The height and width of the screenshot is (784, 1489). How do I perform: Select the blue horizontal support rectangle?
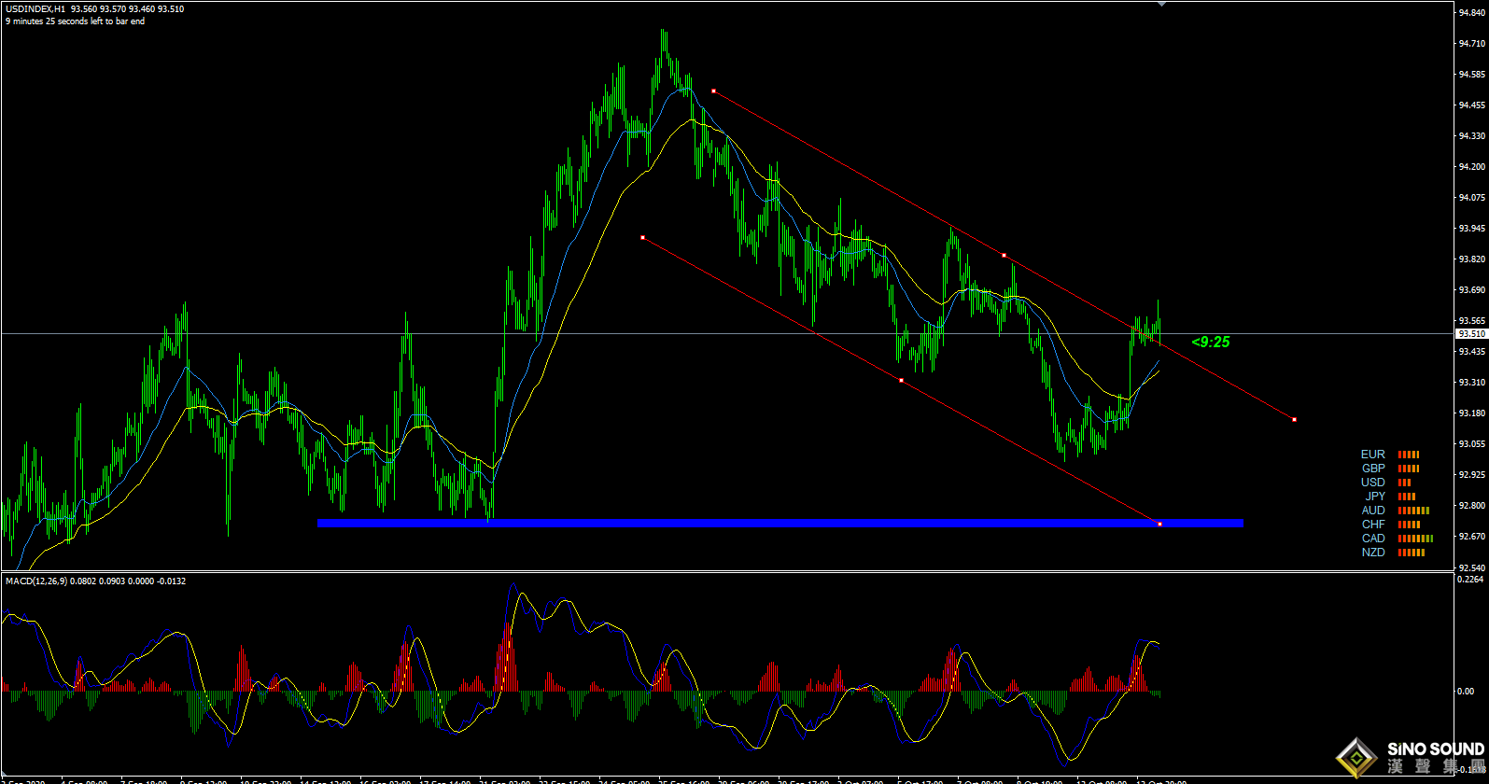(x=747, y=524)
